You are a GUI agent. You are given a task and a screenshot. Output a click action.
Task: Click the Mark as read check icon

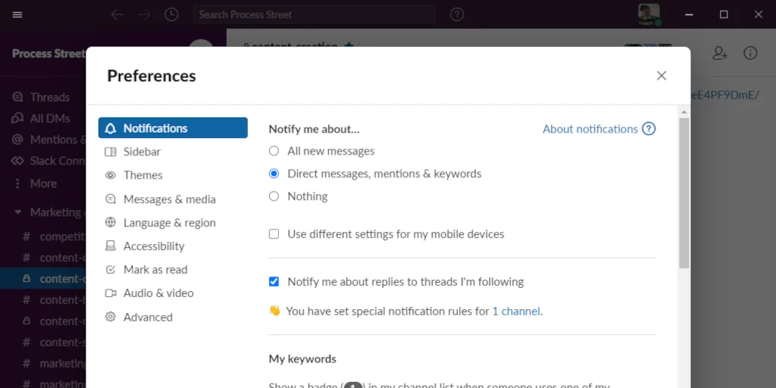(111, 270)
